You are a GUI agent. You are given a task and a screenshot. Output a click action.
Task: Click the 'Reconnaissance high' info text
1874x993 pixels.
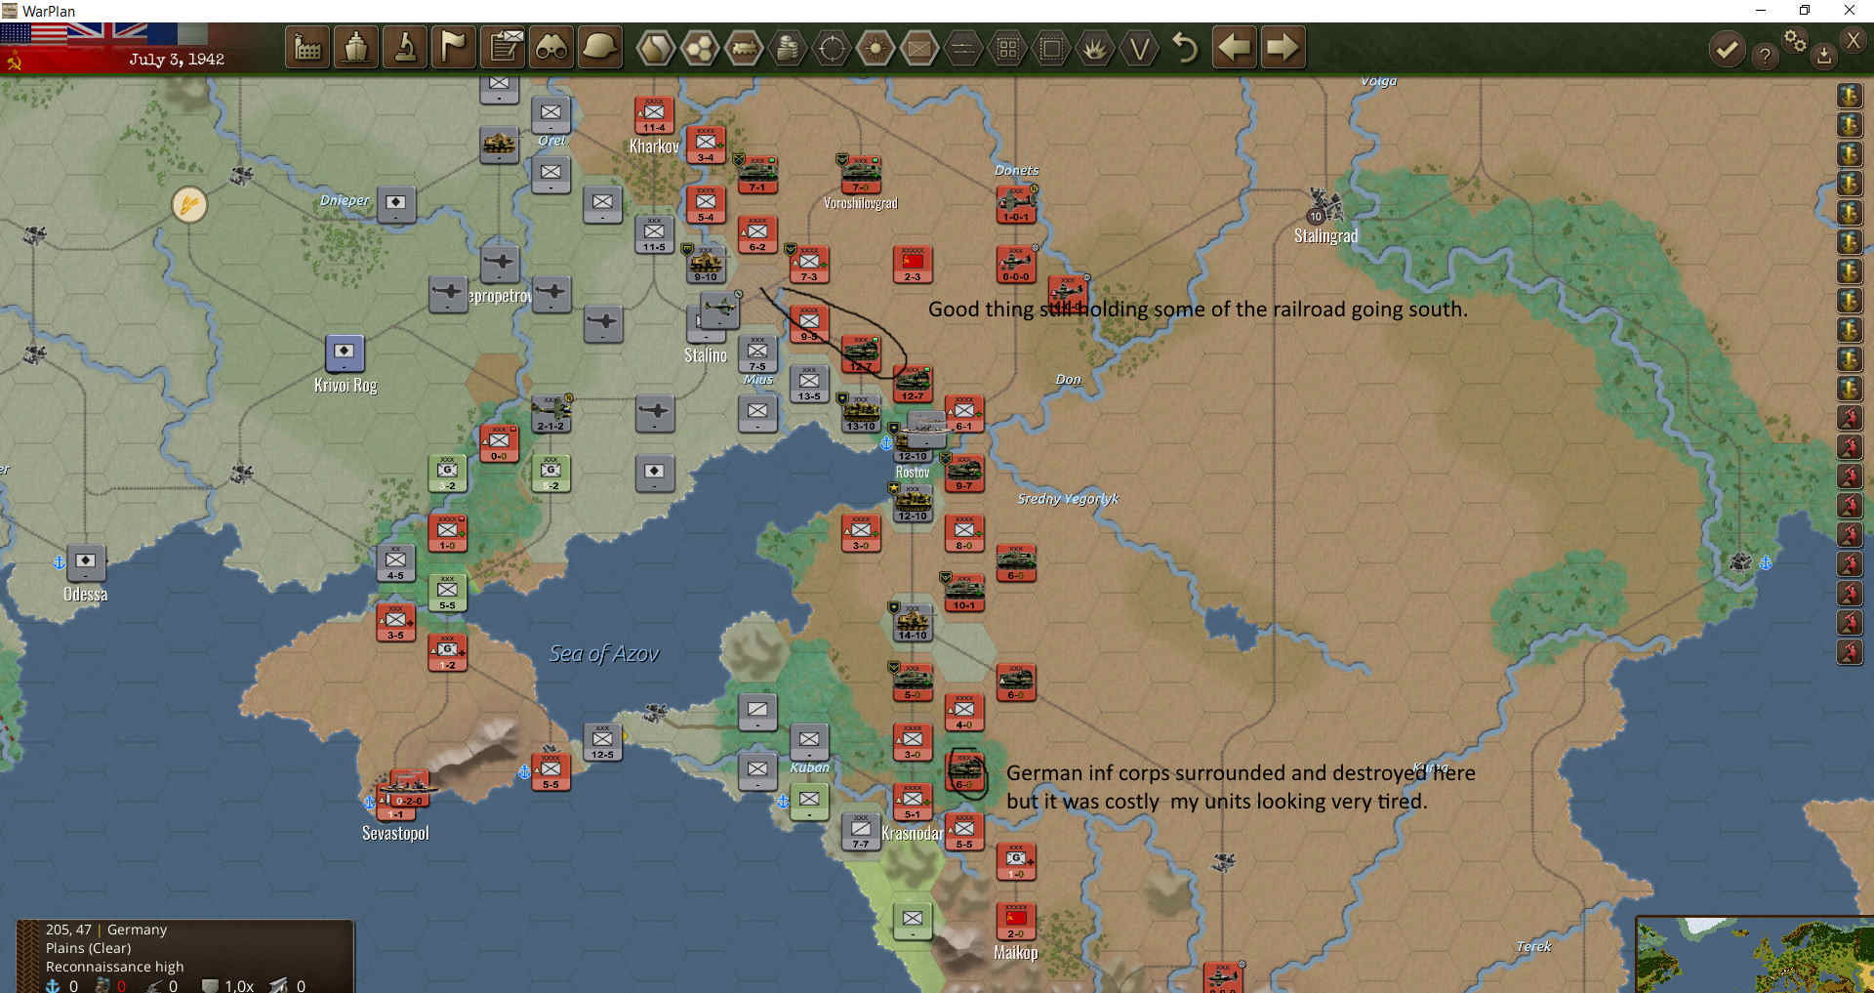(114, 967)
